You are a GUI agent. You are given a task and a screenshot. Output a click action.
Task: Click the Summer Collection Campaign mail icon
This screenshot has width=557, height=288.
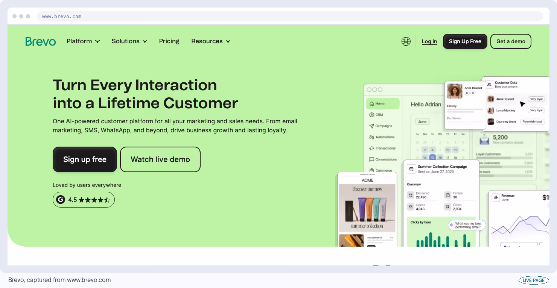pos(411,169)
